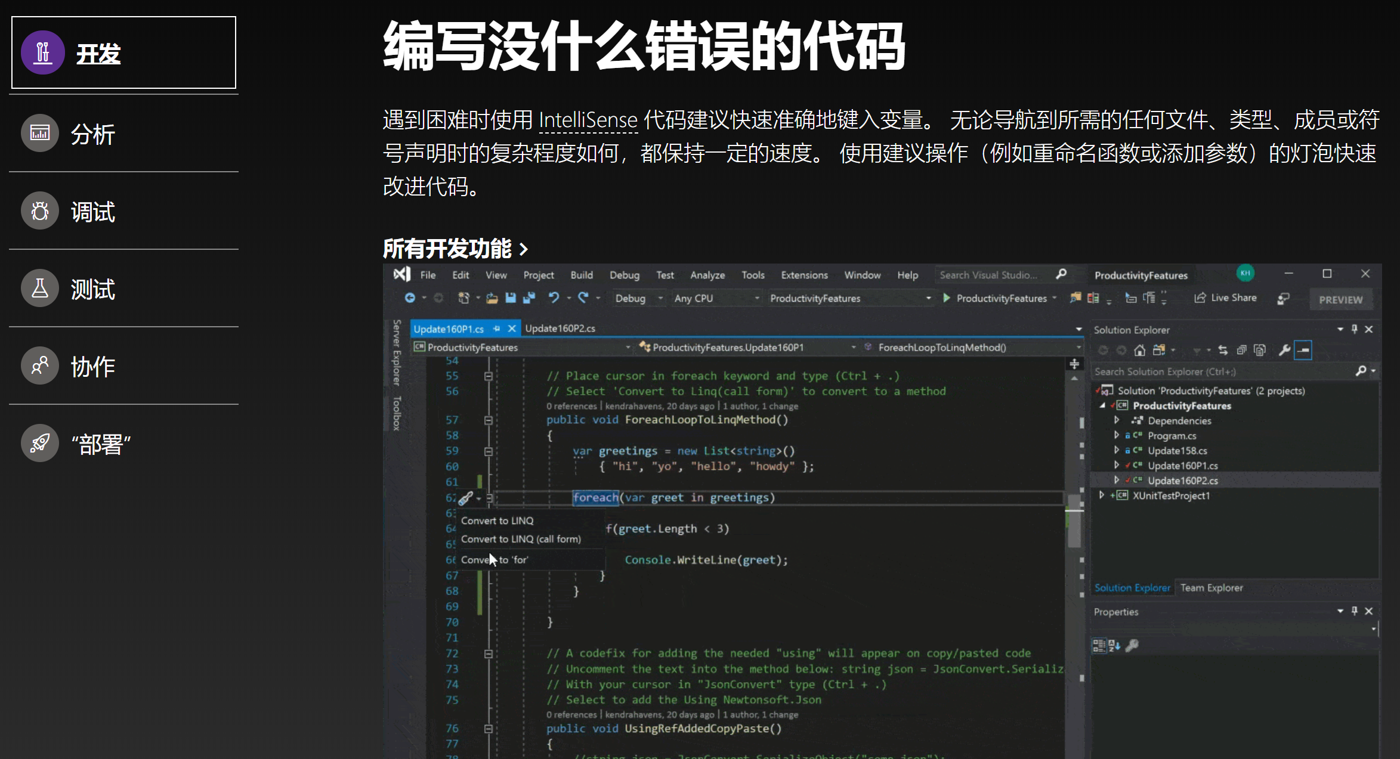Click the Solution Explorer Properties wrench icon

click(1284, 351)
